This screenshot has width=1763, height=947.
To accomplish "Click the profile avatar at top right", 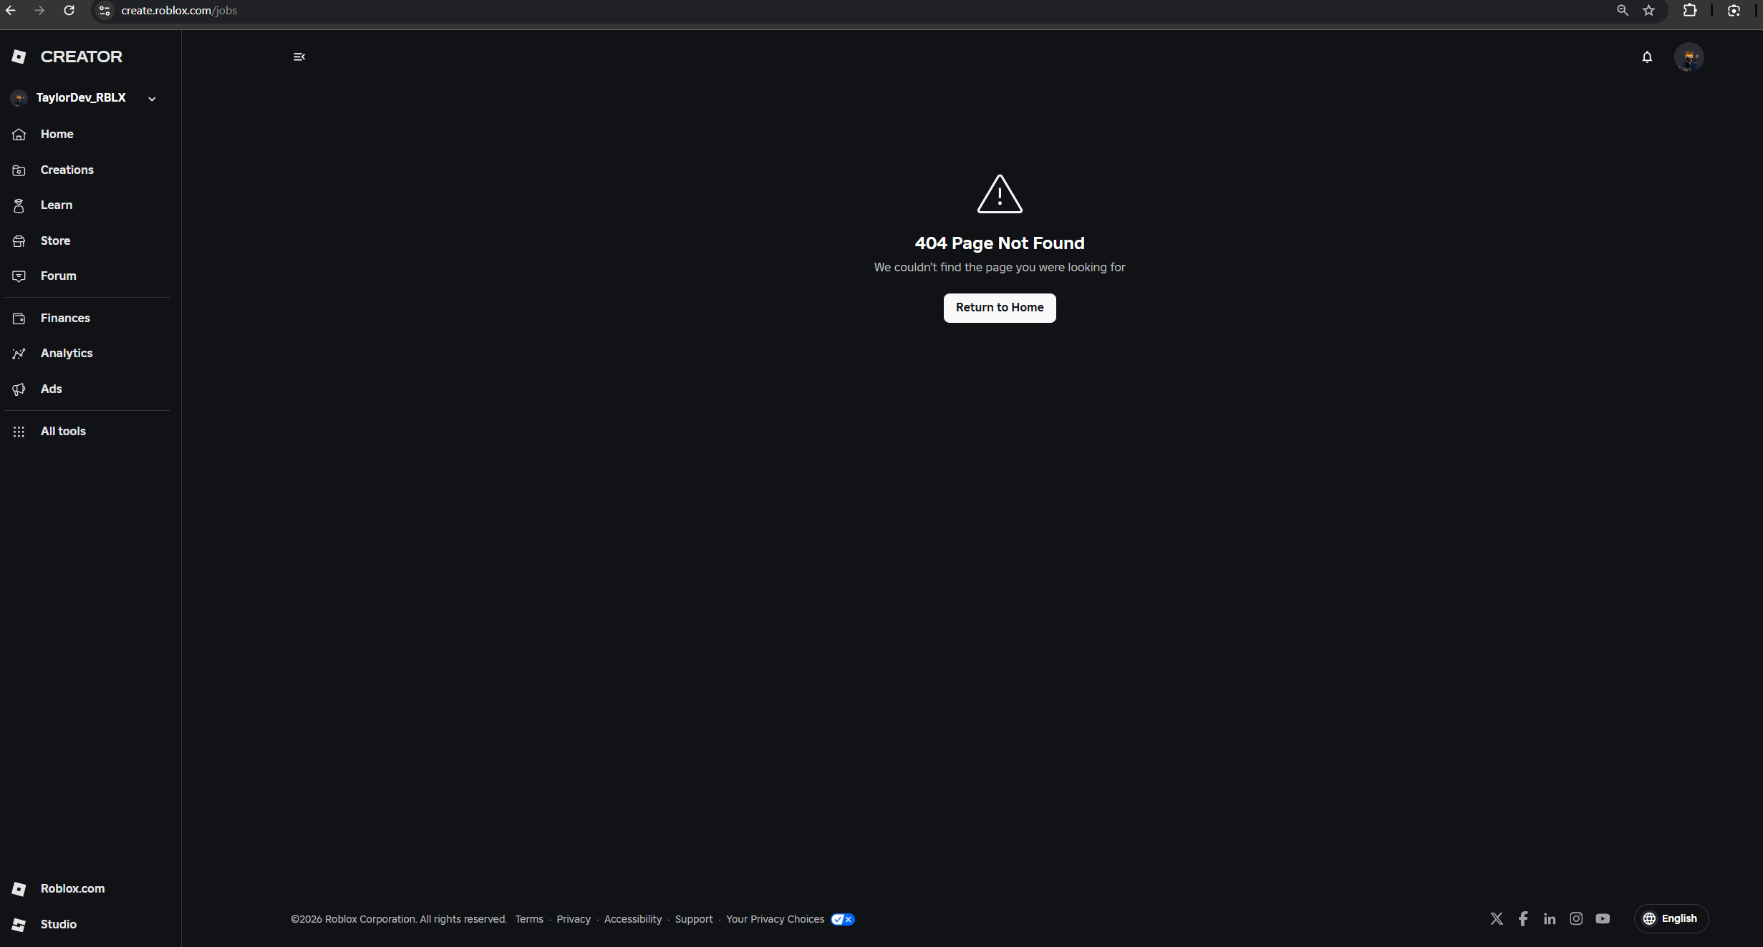I will (x=1689, y=57).
